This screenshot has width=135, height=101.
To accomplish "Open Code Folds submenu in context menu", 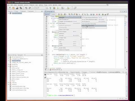I will click(x=70, y=48).
